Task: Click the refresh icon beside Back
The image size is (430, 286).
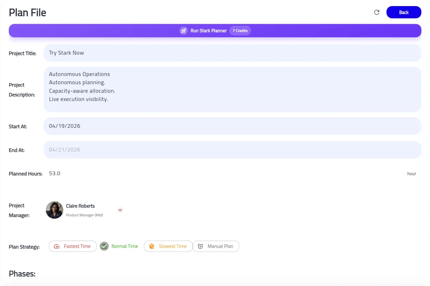Action: pyautogui.click(x=377, y=13)
